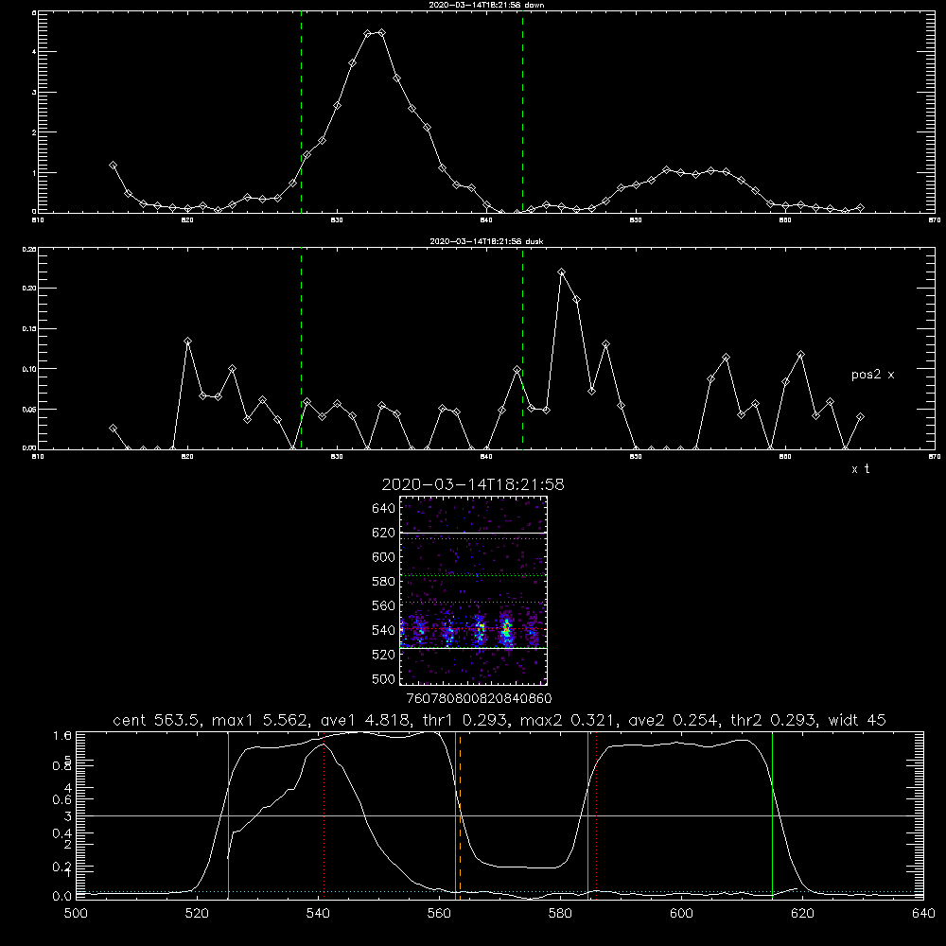Click the 'max1 5.562' statistic
Image resolution: width=946 pixels, height=946 pixels.
pos(261,720)
